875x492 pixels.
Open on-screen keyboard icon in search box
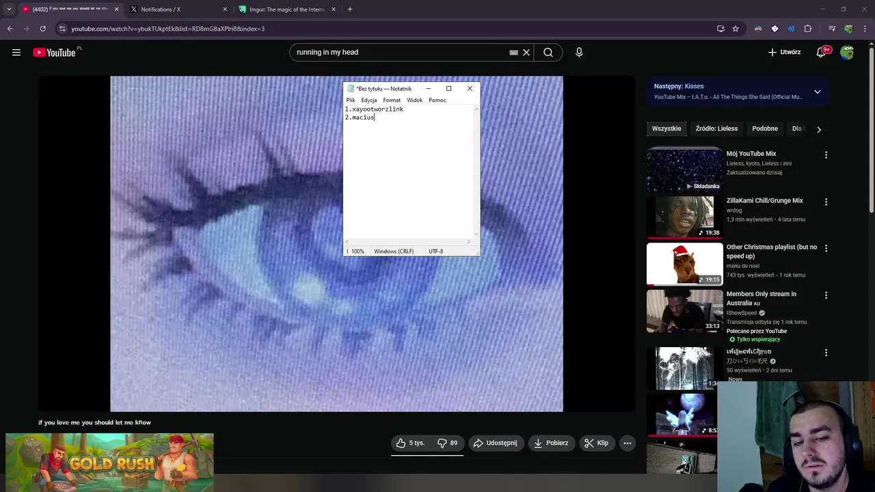513,52
